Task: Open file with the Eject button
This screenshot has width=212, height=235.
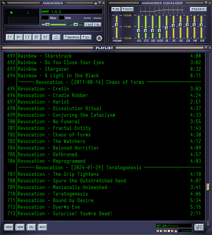Action: click(x=56, y=37)
